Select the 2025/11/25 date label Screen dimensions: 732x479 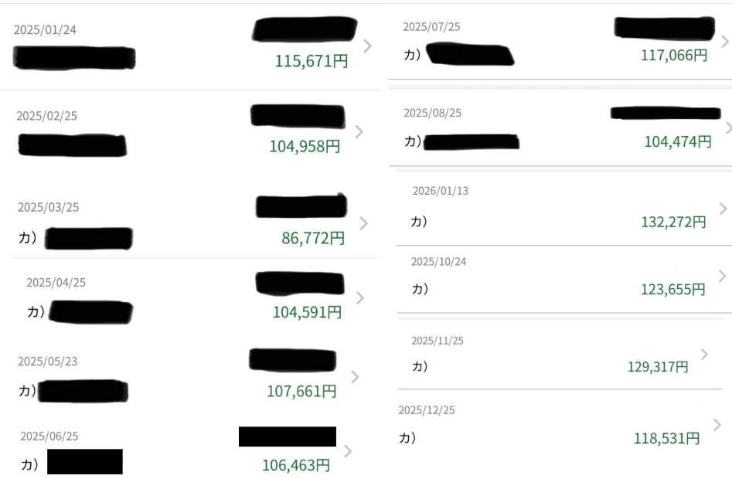pos(437,341)
